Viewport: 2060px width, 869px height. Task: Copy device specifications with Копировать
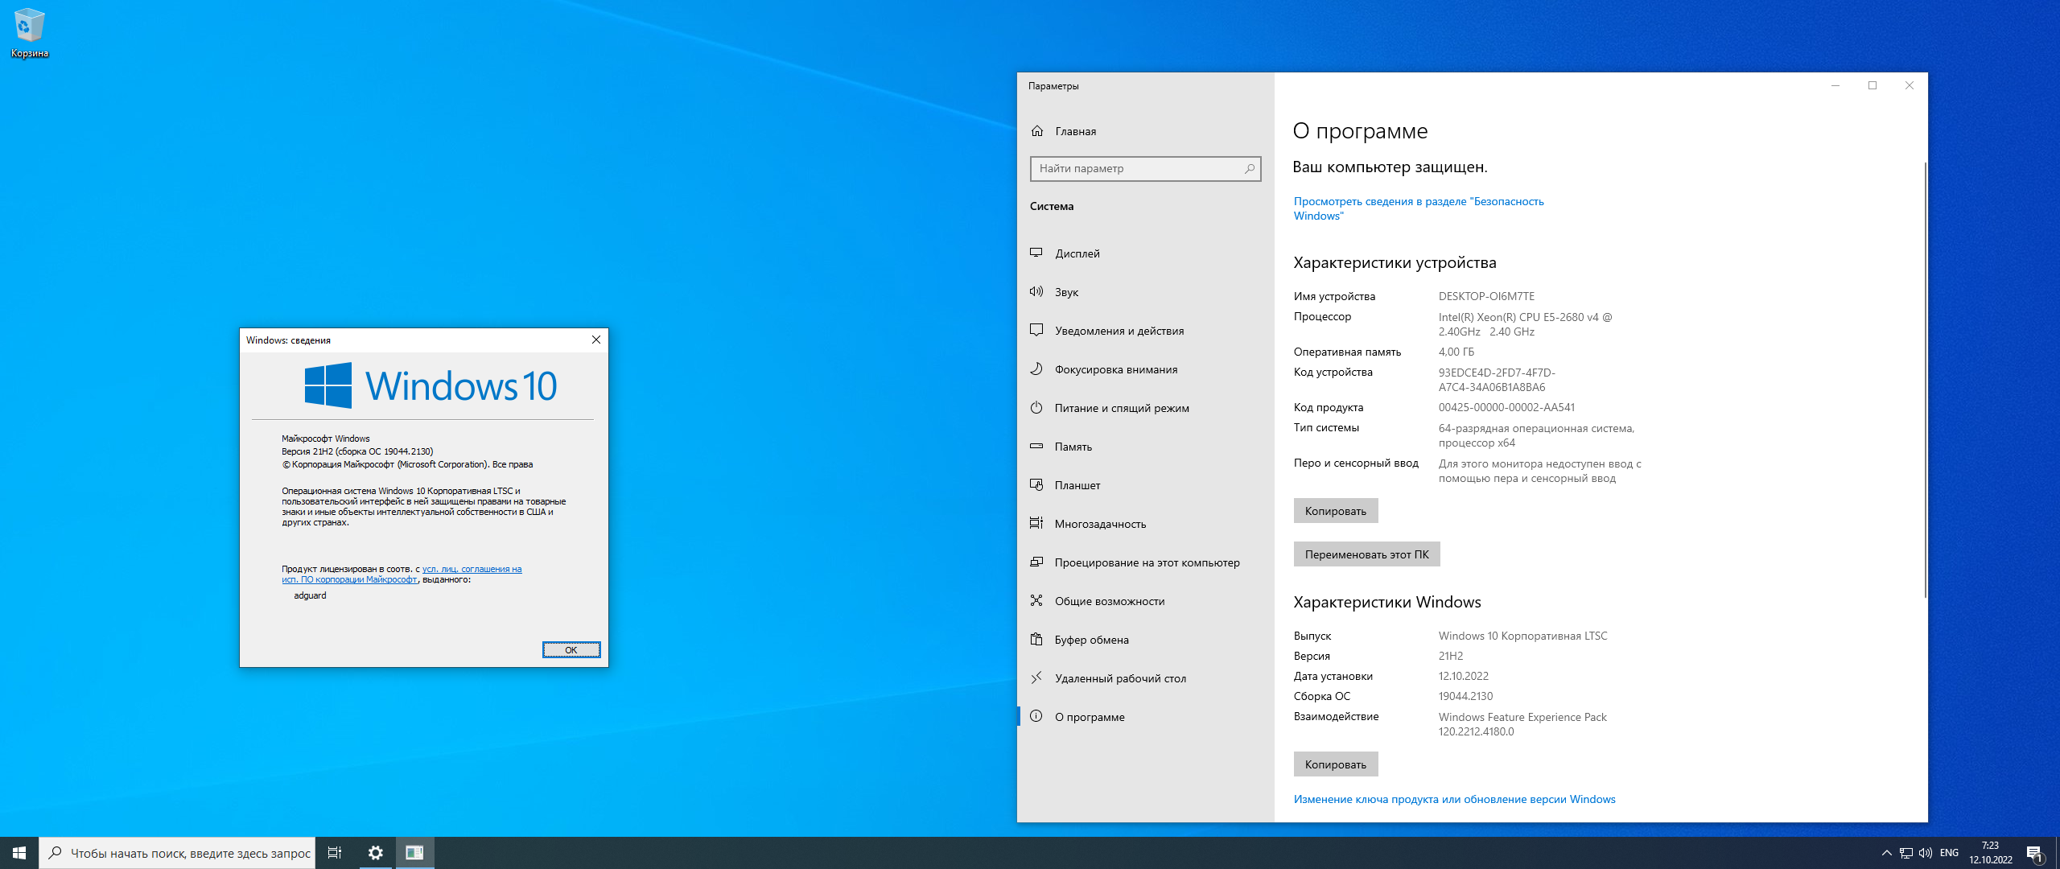point(1335,511)
